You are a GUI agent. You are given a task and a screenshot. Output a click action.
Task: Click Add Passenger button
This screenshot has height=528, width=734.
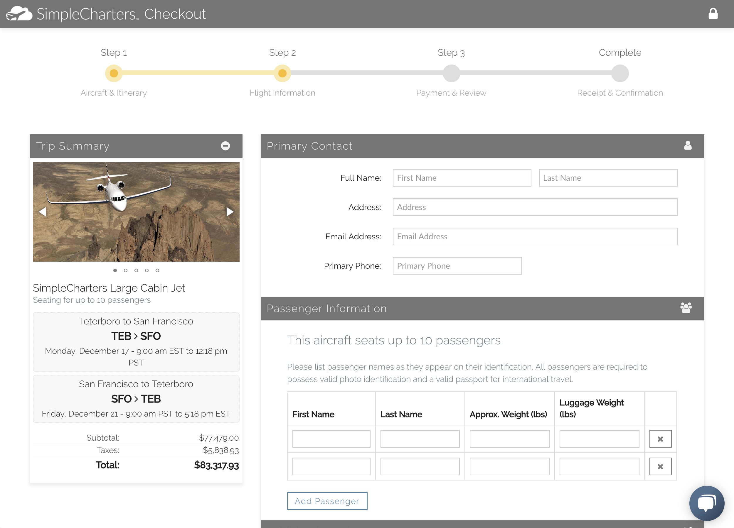[x=327, y=501]
